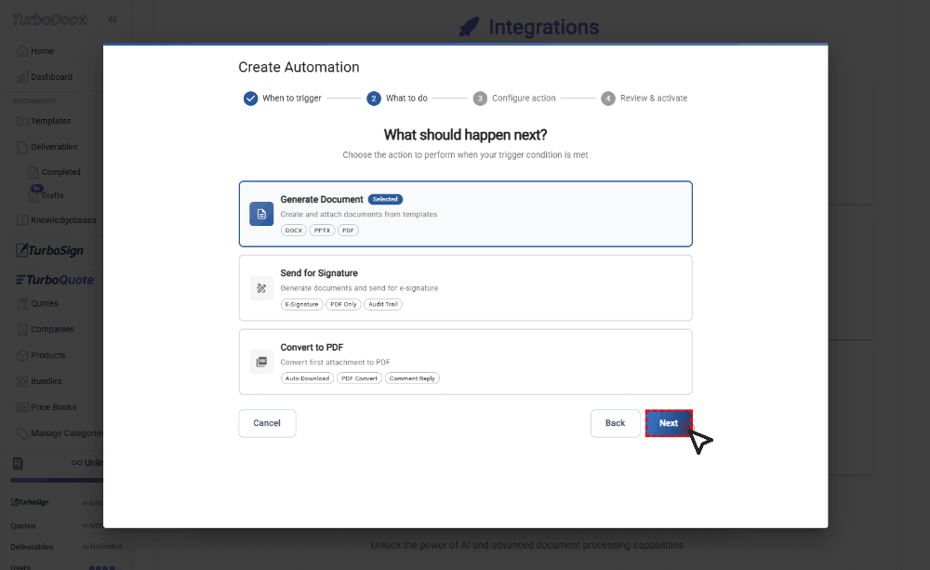
Task: Open the Home sidebar icon
Action: click(20, 51)
